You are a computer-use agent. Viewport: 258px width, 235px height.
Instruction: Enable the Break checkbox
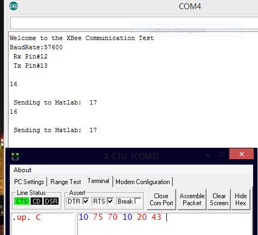[x=138, y=201]
